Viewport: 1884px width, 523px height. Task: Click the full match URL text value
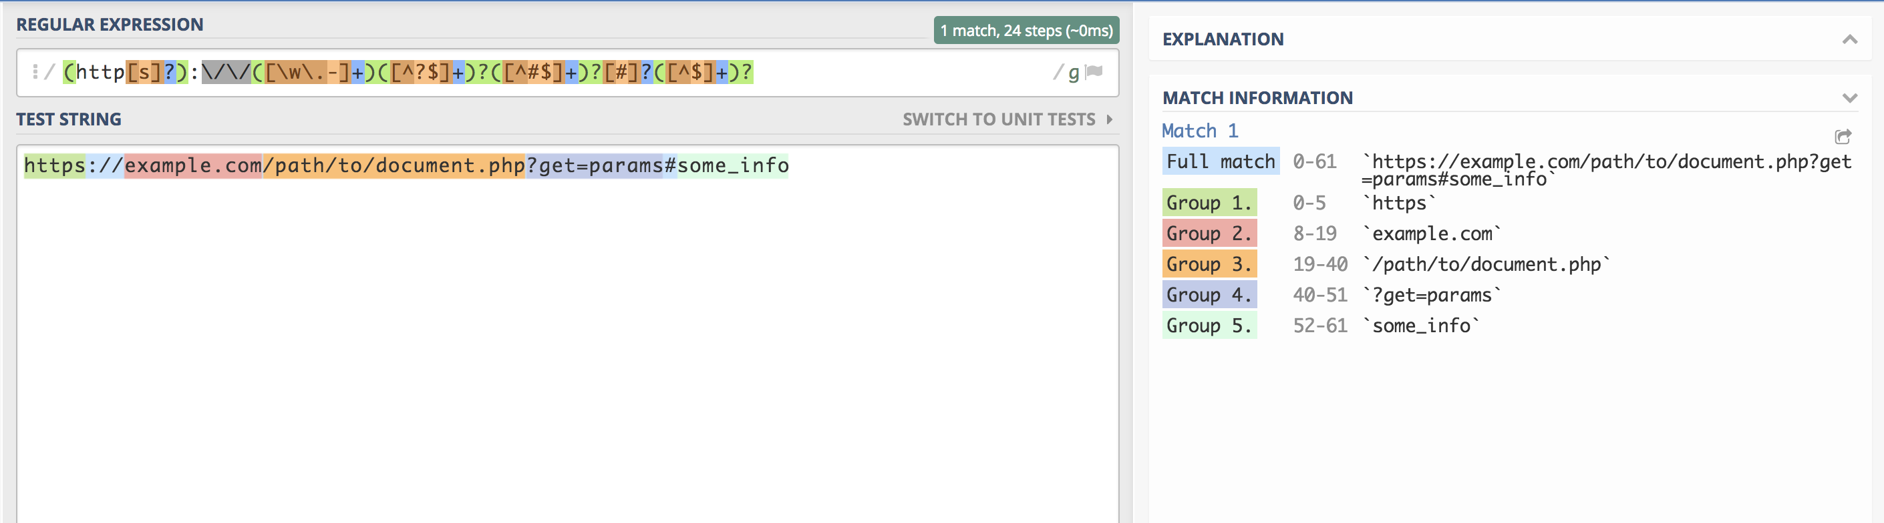(x=1607, y=170)
